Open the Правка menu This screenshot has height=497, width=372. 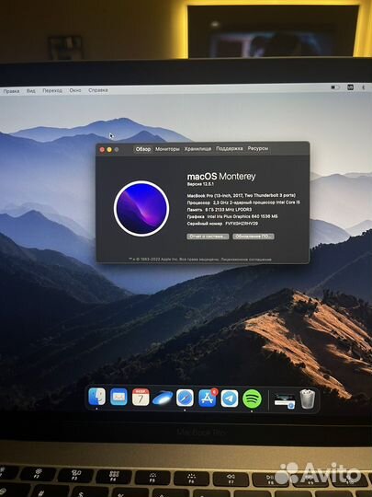coord(11,91)
